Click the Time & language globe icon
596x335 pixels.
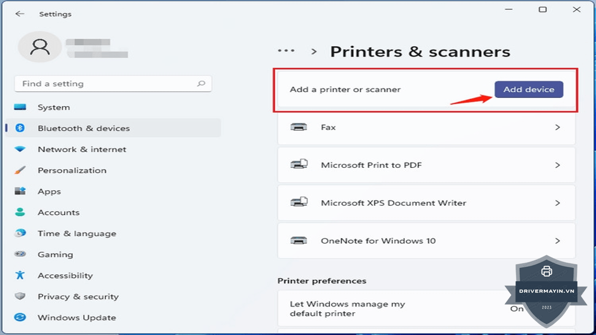[20, 234]
